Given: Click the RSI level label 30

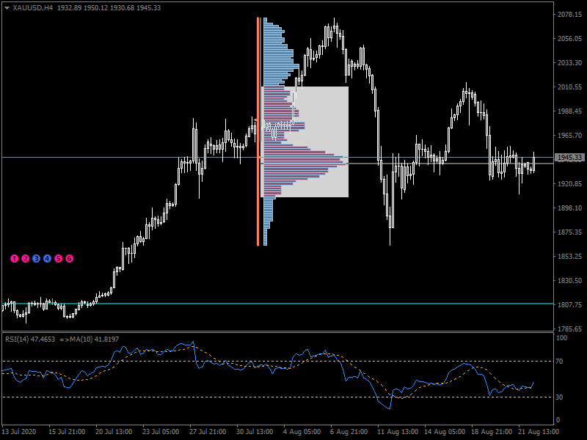Looking at the screenshot, I should [x=559, y=397].
